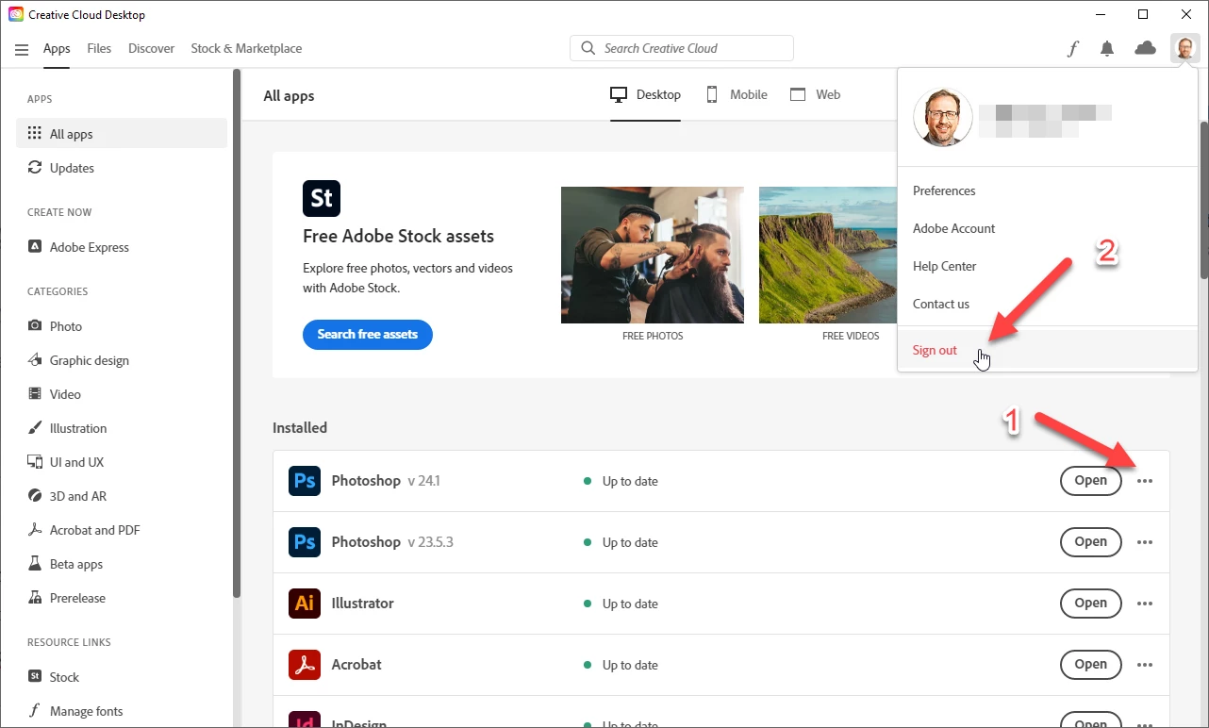Click the coastal Free Videos thumbnail
Image resolution: width=1209 pixels, height=728 pixels.
pos(828,255)
